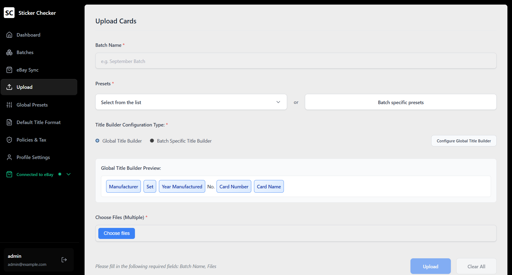Viewport: 512px width, 275px height.
Task: Click the Batch specific presets button
Action: click(400, 102)
